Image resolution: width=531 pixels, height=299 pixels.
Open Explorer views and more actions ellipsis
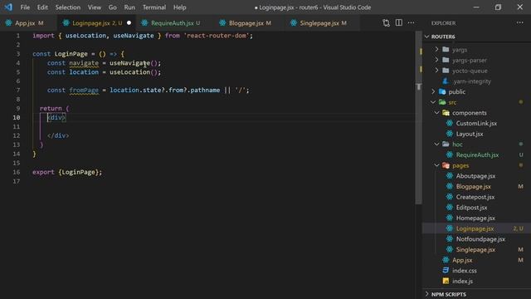tap(520, 23)
